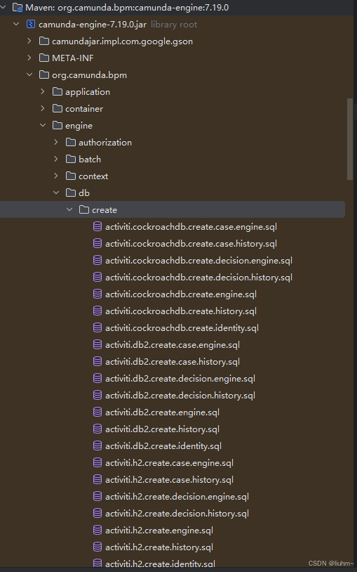Click SQL icon of activiti.db2.create.case.history.sql
The image size is (357, 572).
click(x=97, y=361)
